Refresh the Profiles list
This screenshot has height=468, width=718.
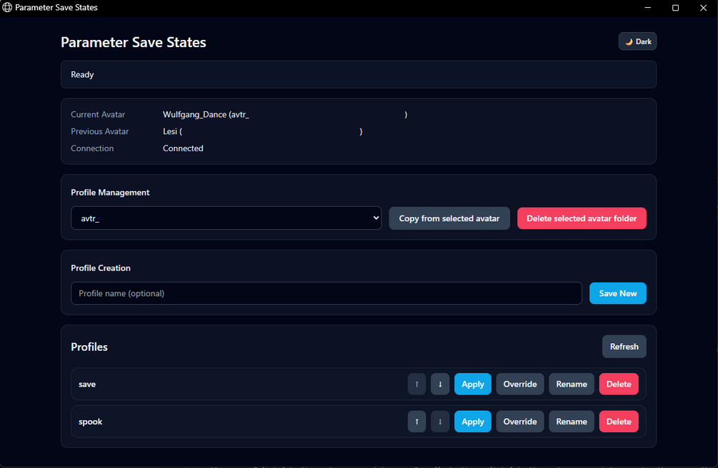[x=624, y=346]
